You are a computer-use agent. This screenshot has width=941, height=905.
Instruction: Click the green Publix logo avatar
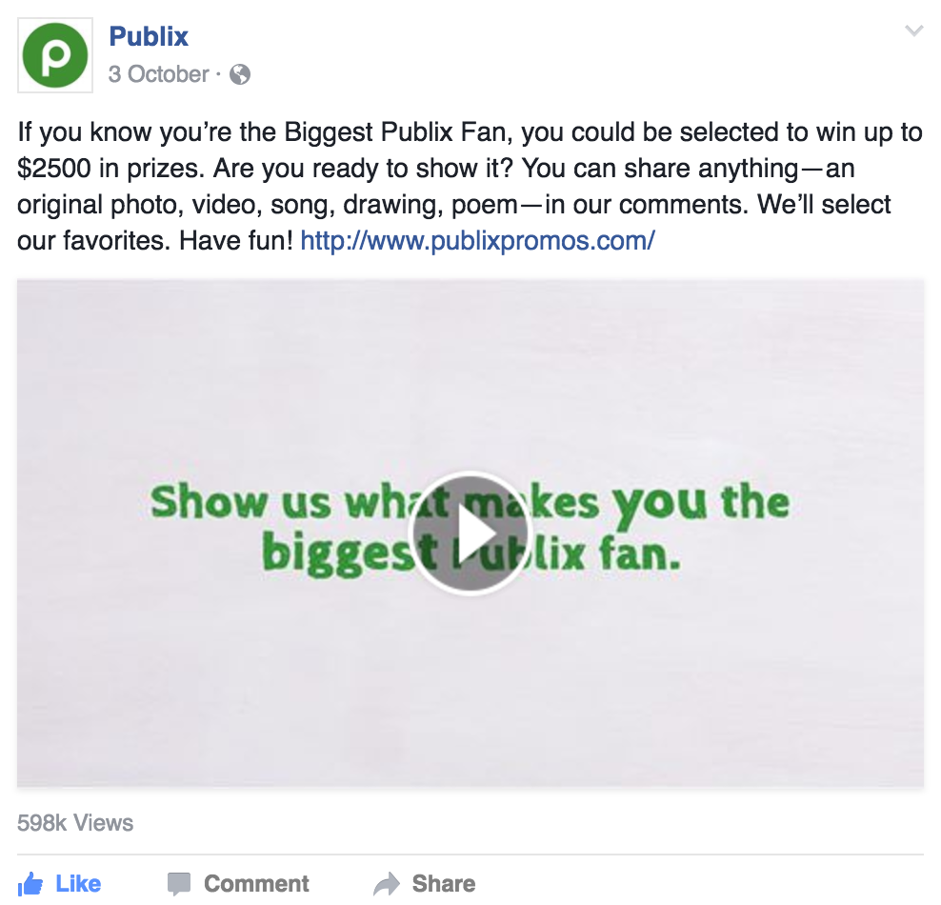[55, 55]
